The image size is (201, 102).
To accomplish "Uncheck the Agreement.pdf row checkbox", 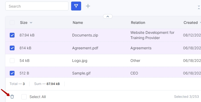I will (x=12, y=48).
